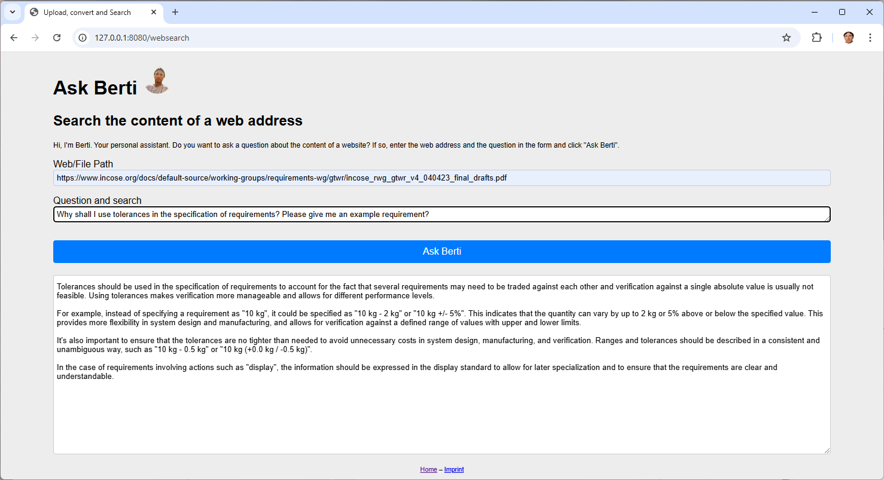Screen dimensions: 884x480
Task: Click the browser profile avatar icon
Action: click(848, 37)
